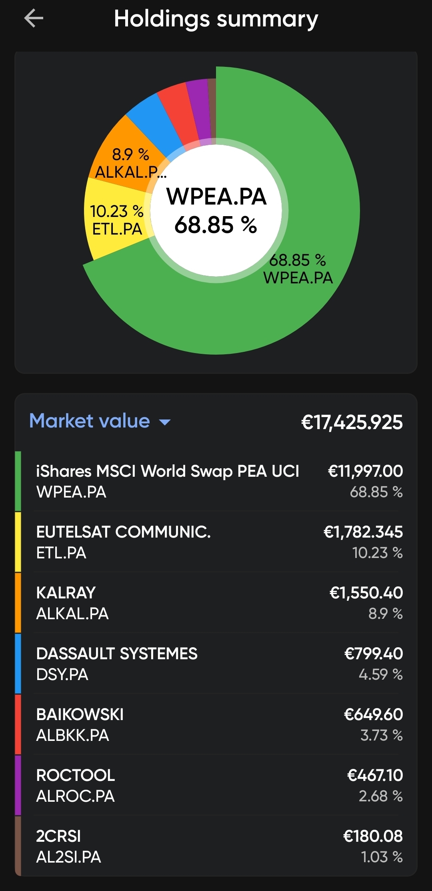The height and width of the screenshot is (891, 432).
Task: Open the BAIKOWSKI holding row
Action: click(x=216, y=724)
